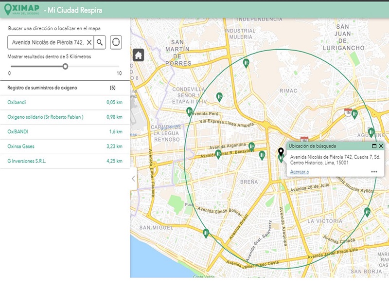
Task: Adjust the 5 kilometer radius slider handle
Action: click(x=65, y=66)
